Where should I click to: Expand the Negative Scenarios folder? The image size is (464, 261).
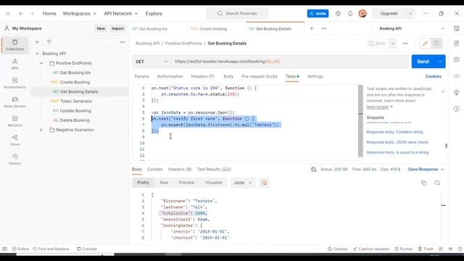pos(41,130)
